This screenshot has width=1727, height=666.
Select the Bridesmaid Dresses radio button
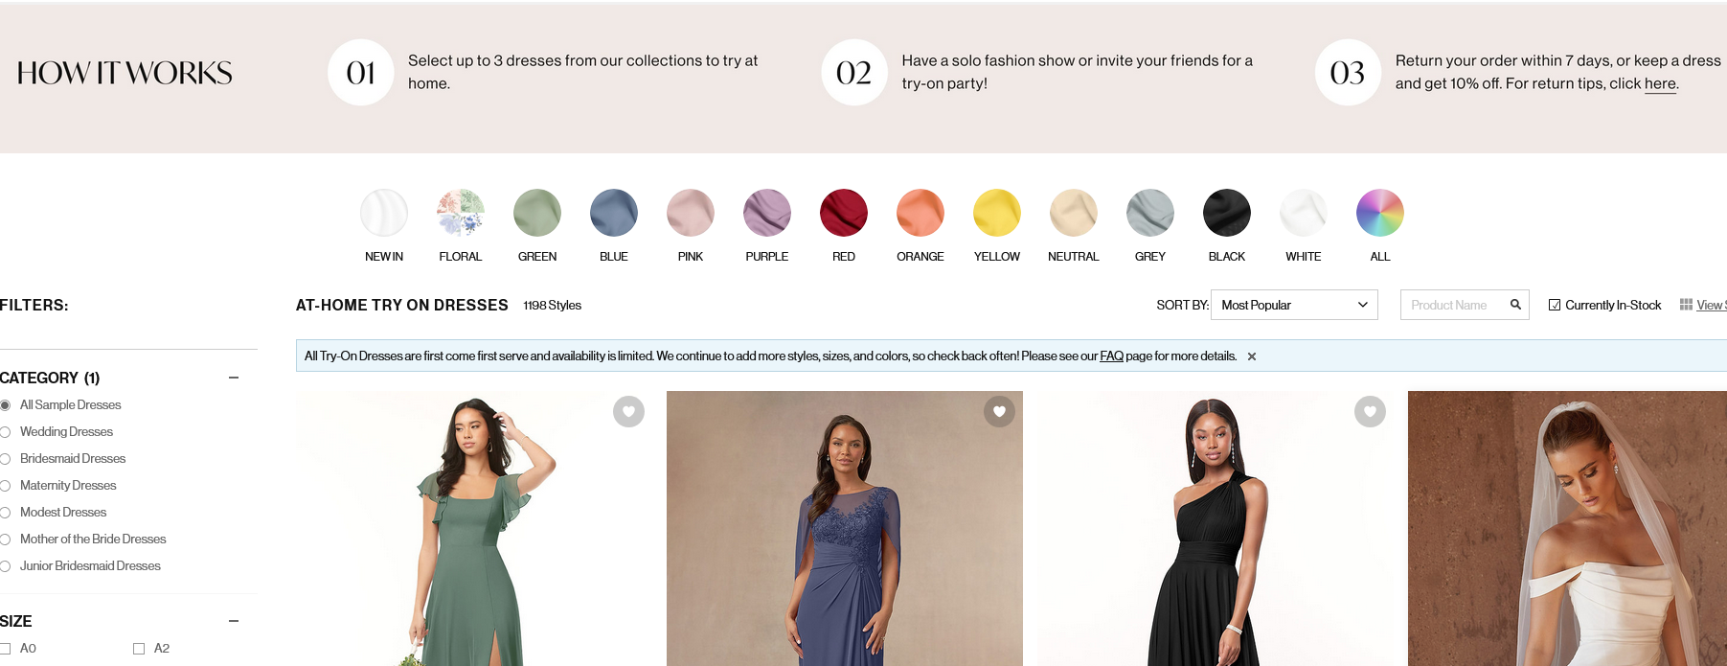[x=7, y=458]
